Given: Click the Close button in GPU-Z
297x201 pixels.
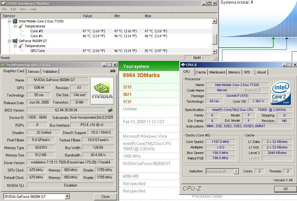Looking at the screenshot, I should click(x=105, y=196).
